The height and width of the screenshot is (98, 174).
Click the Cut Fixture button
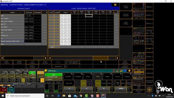[32, 62]
